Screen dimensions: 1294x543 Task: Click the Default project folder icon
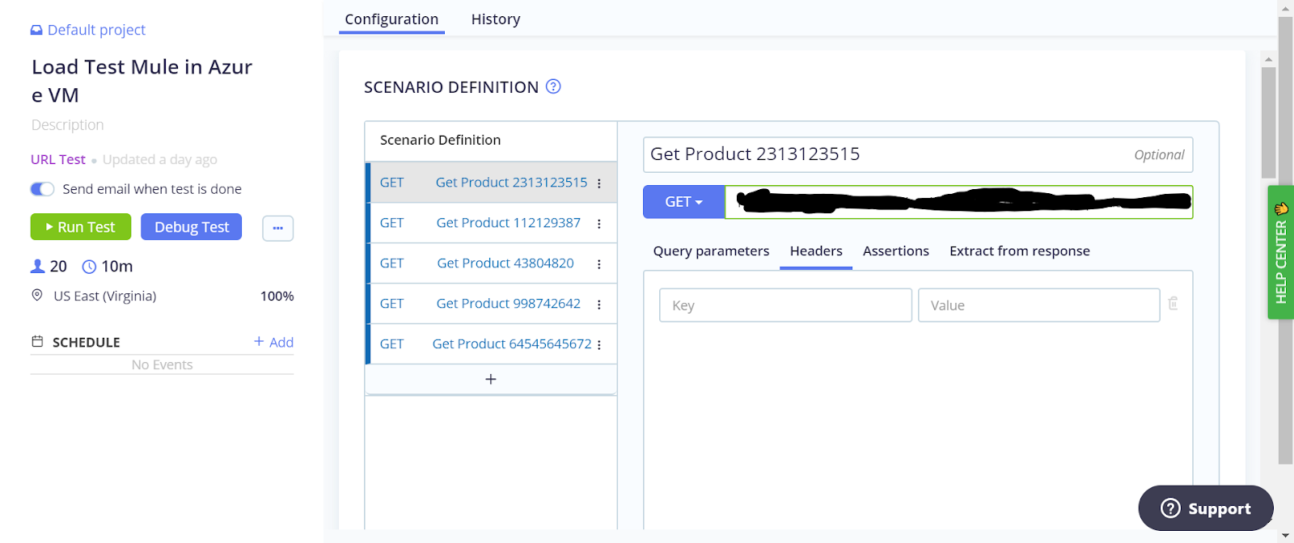(36, 30)
